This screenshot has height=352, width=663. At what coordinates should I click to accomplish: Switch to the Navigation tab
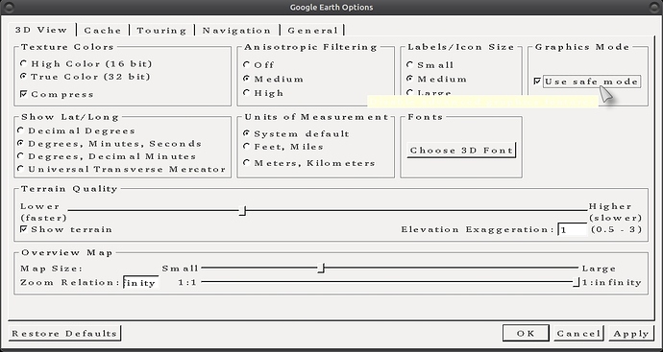[x=236, y=31]
